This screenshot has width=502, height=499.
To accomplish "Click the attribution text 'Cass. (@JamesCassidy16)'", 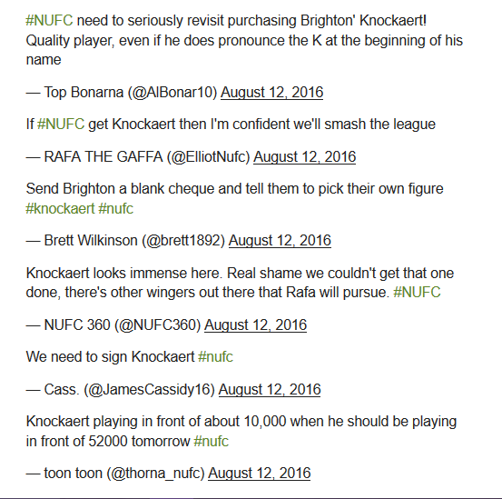I will pos(130,390).
